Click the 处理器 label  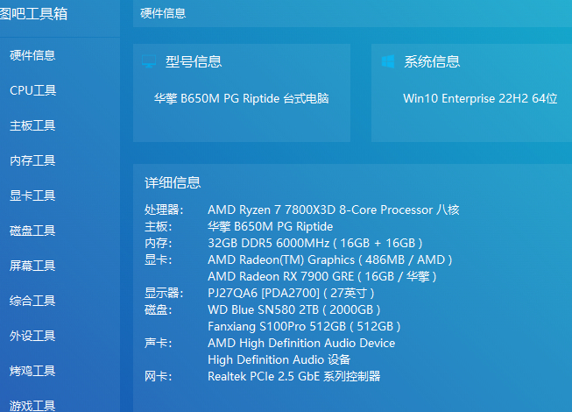coord(164,210)
